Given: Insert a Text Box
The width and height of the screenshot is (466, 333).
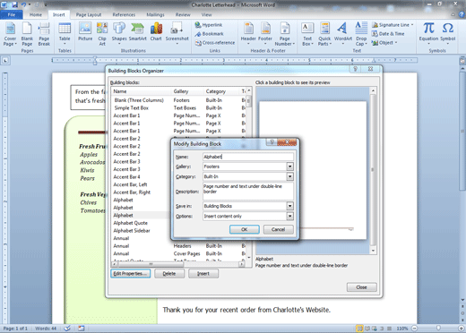Looking at the screenshot, I should (x=307, y=34).
